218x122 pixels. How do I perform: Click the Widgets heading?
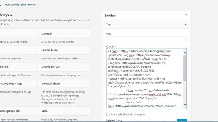tap(6, 14)
